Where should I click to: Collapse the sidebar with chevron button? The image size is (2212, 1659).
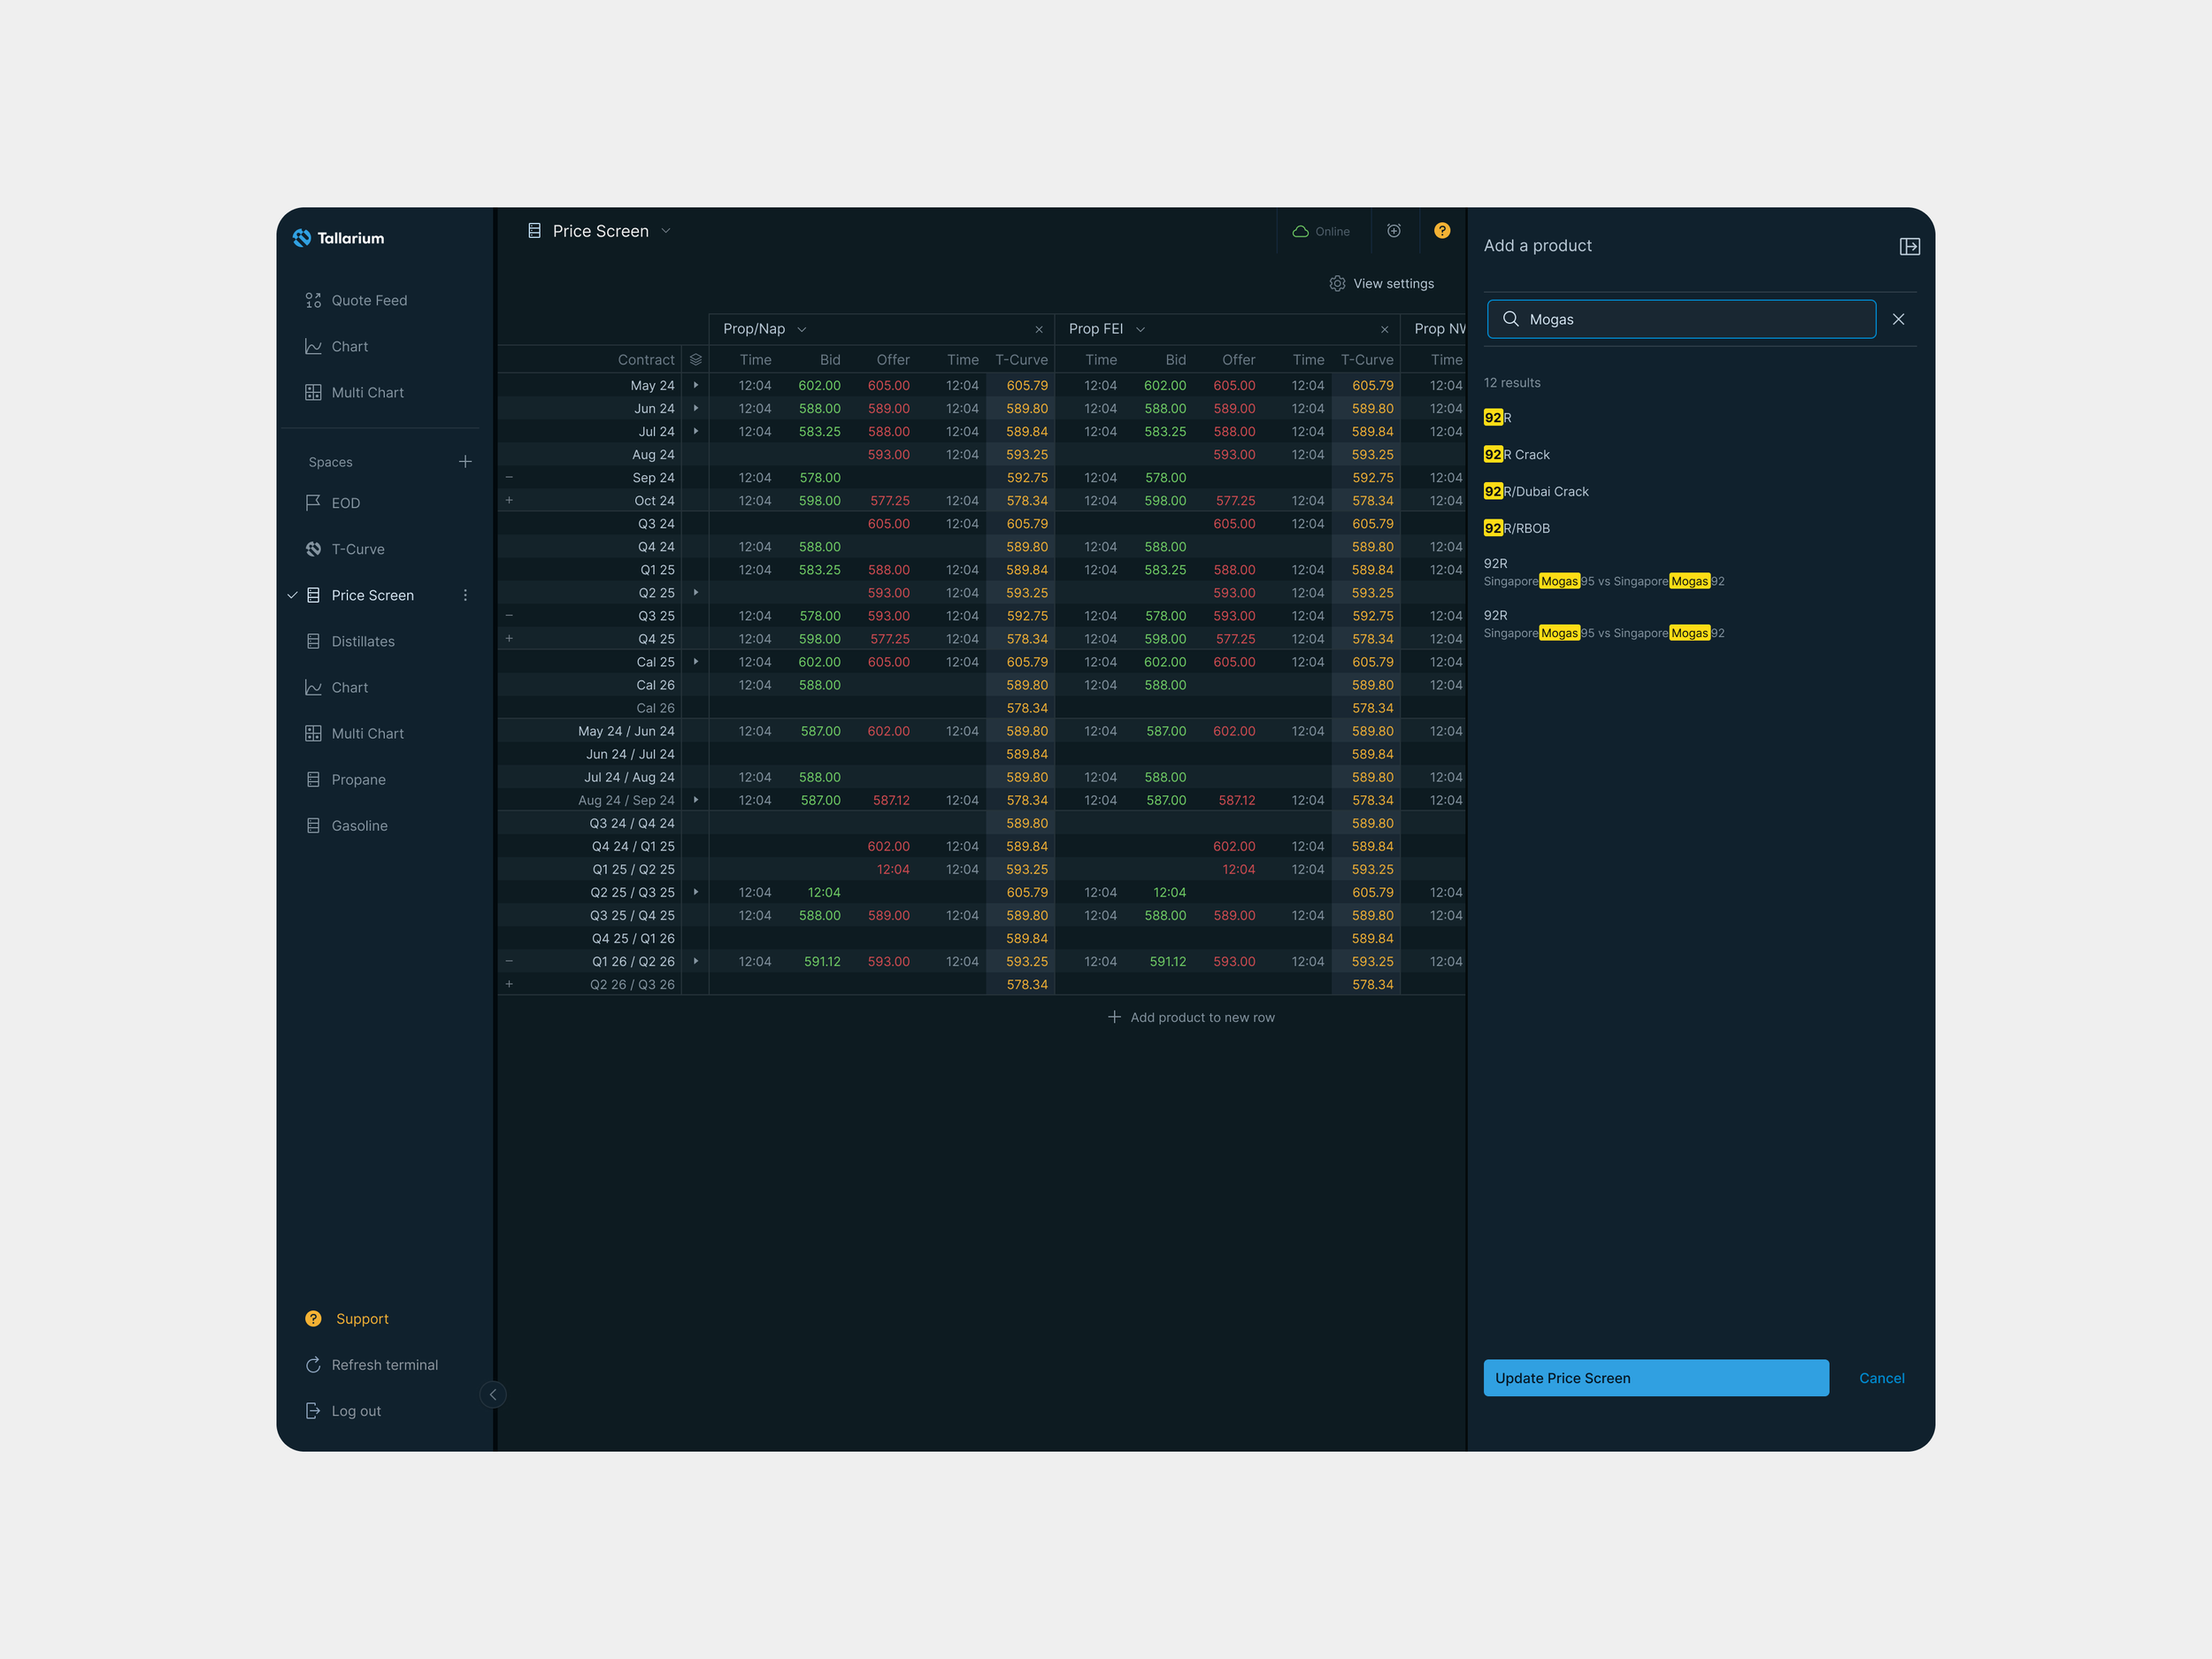pyautogui.click(x=493, y=1394)
